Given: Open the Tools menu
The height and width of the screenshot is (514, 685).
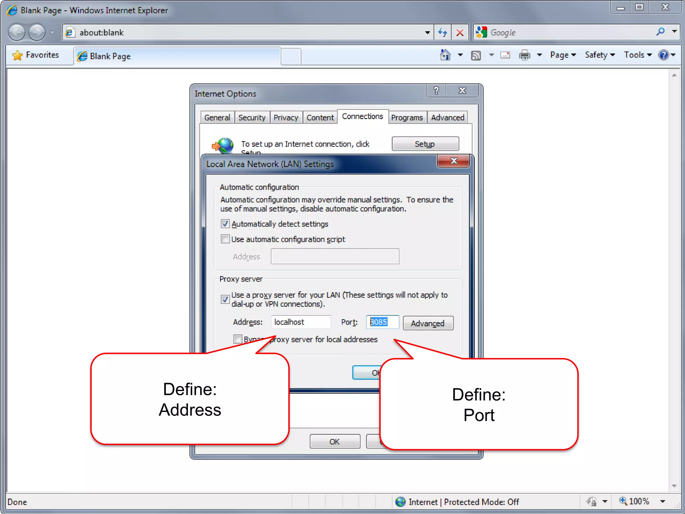Looking at the screenshot, I should tap(638, 55).
